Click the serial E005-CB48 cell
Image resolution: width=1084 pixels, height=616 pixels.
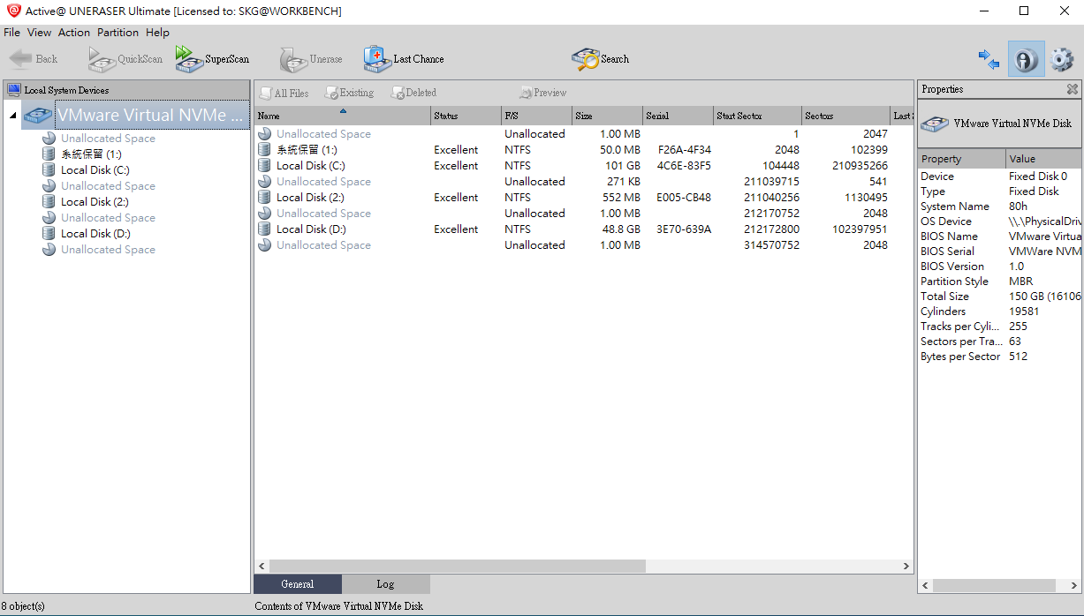[684, 198]
